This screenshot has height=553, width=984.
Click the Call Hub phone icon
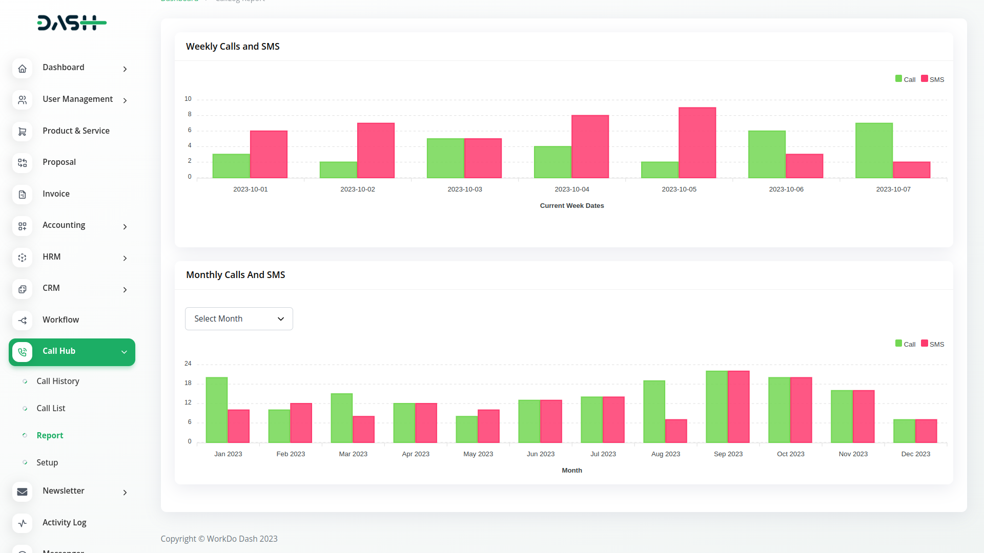22,352
